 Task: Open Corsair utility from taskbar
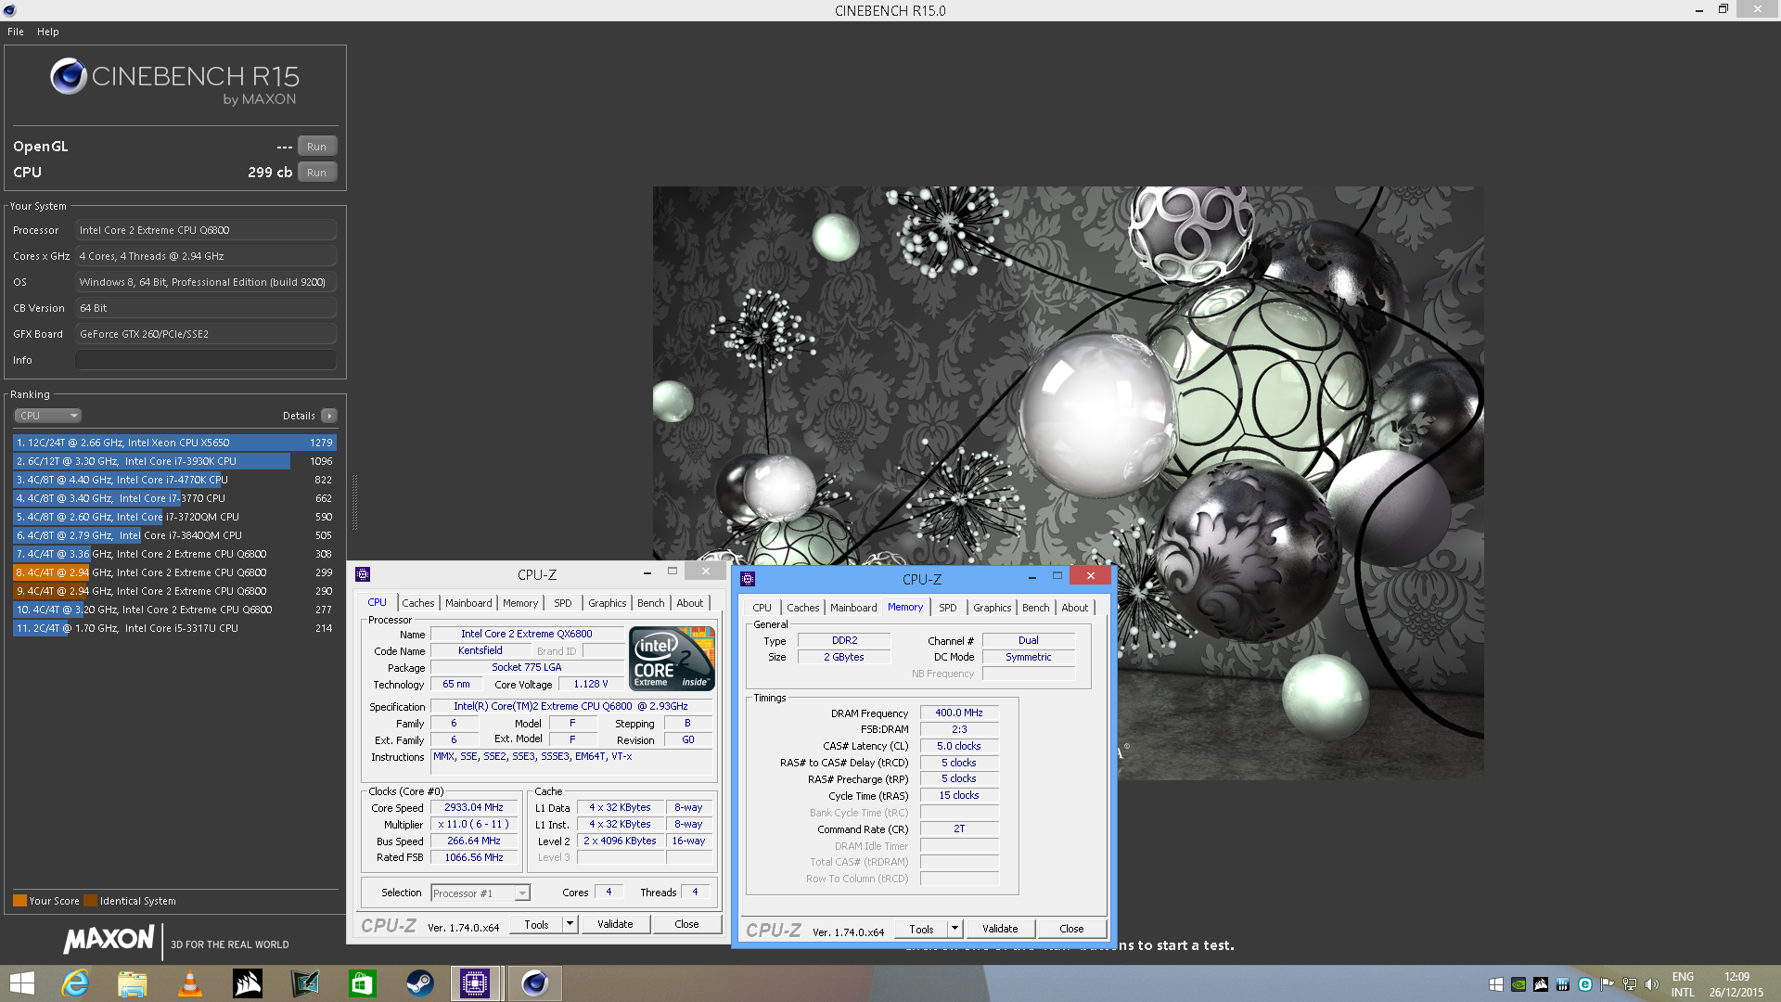pyautogui.click(x=248, y=983)
